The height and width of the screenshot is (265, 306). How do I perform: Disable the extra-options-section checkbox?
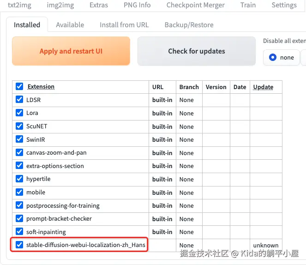(x=19, y=165)
